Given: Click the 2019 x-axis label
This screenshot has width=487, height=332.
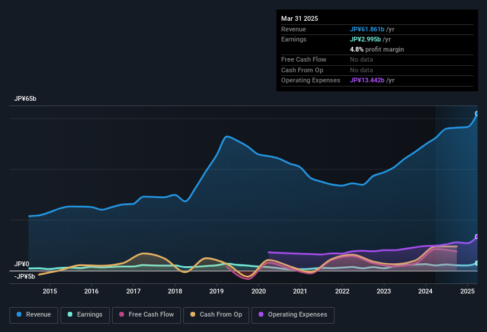Looking at the screenshot, I should [x=217, y=291].
